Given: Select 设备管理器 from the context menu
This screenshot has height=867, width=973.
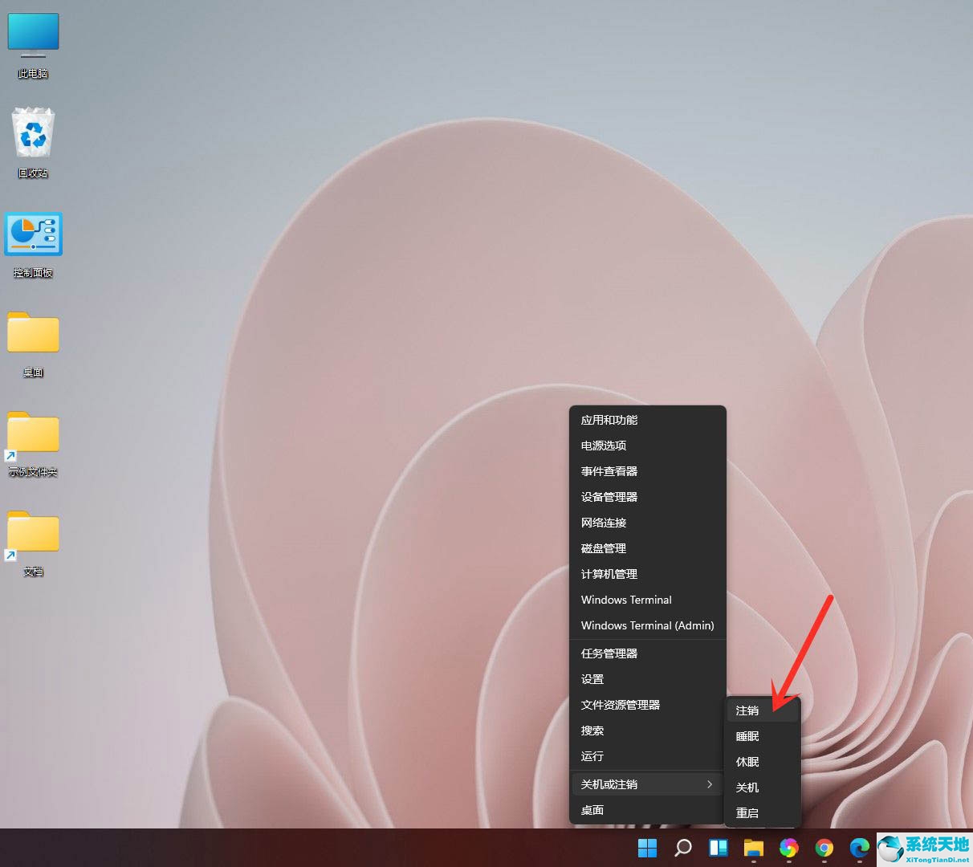Looking at the screenshot, I should click(x=609, y=496).
